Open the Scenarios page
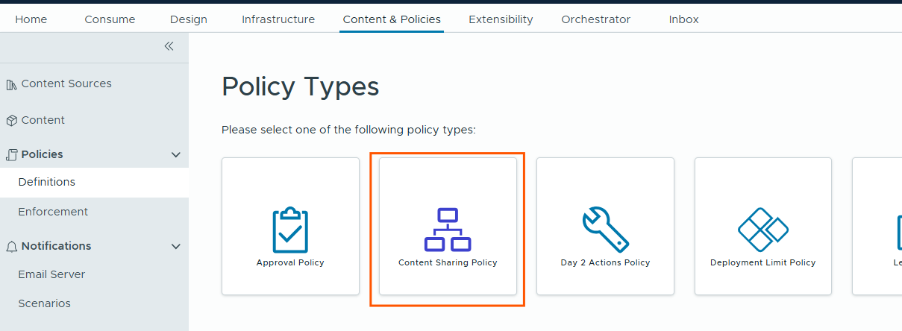The image size is (902, 331). point(44,303)
